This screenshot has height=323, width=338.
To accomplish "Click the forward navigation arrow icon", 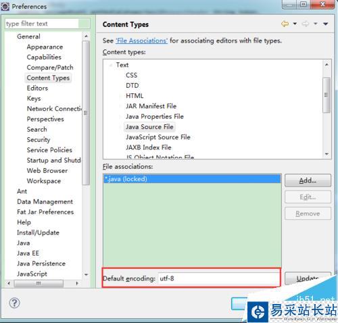I will [306, 24].
